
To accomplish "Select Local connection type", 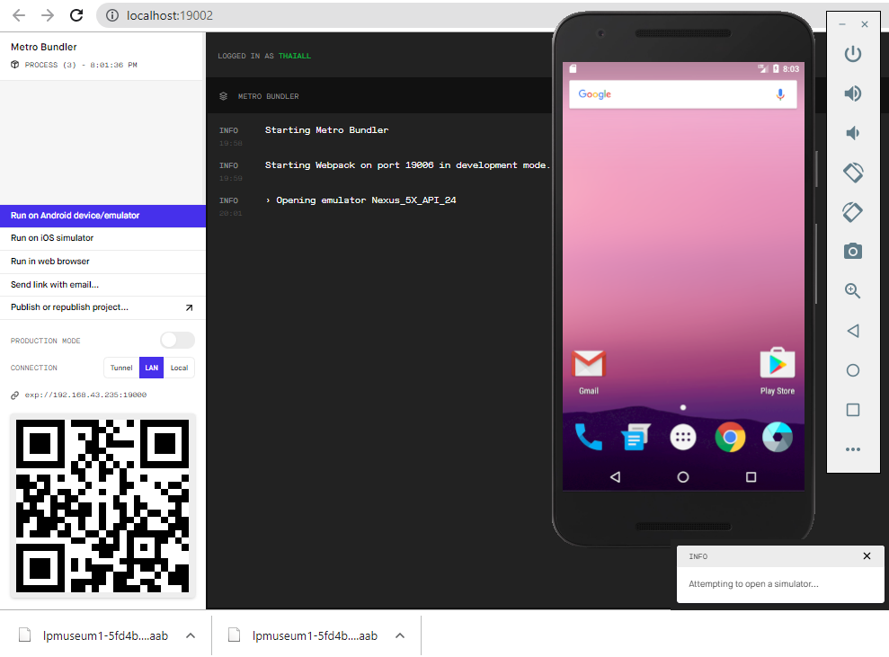I will [x=179, y=368].
